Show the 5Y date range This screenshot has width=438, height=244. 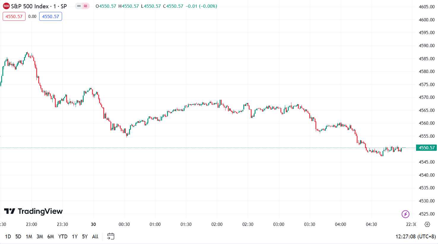pyautogui.click(x=85, y=237)
